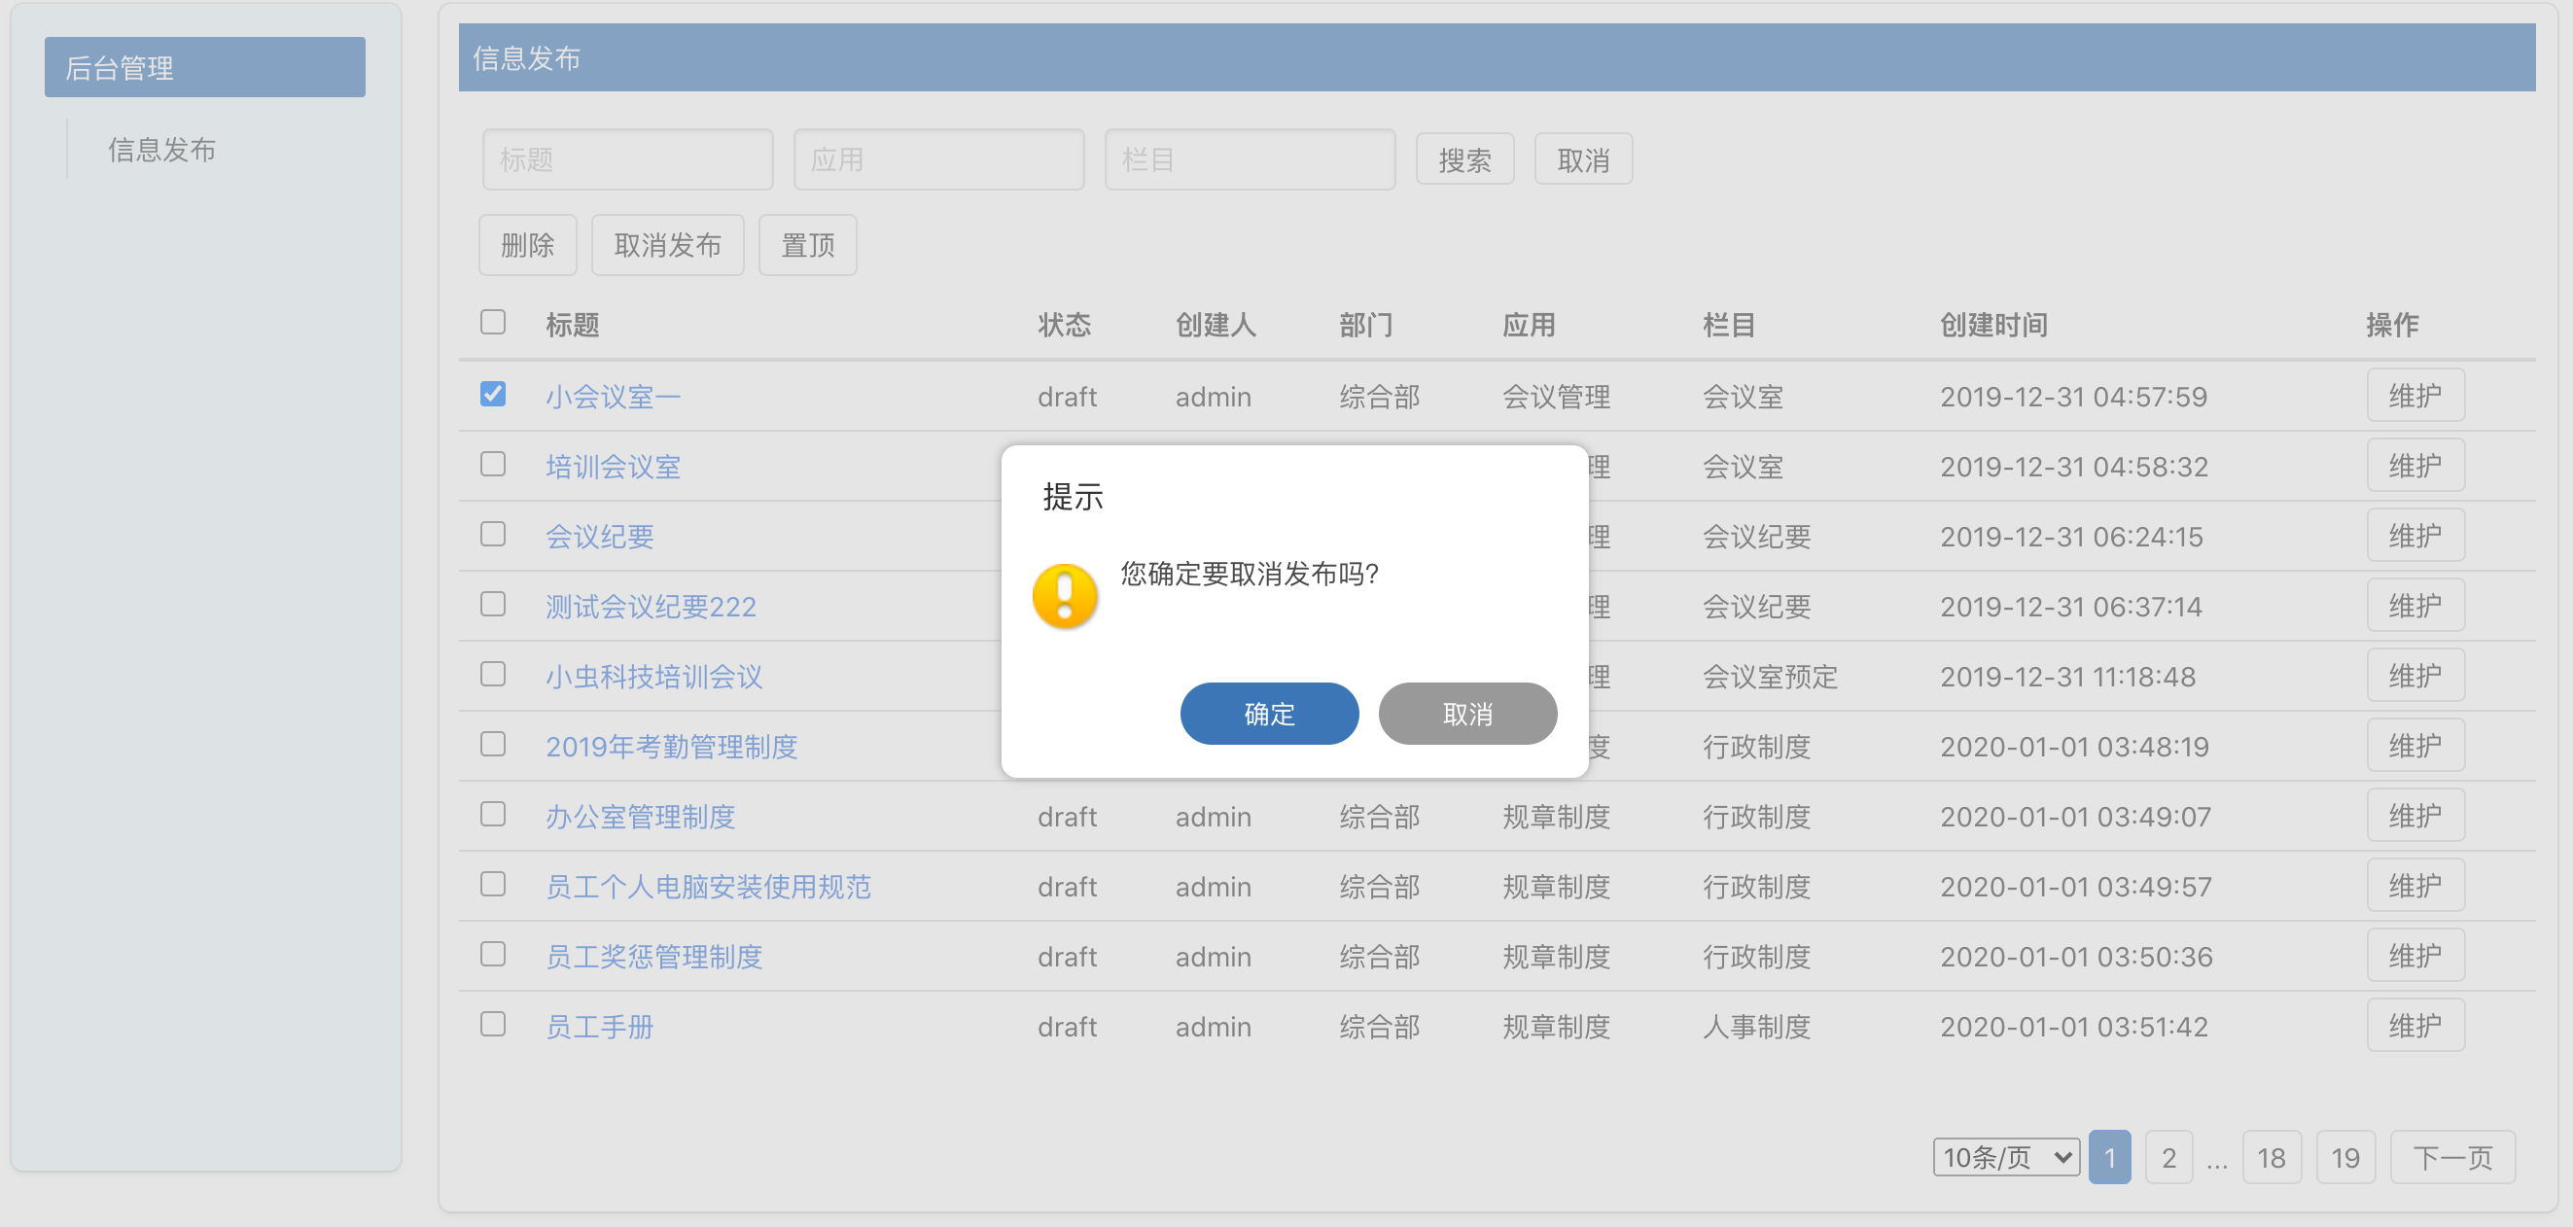Go to page 1 in pagination
Viewport: 2573px width, 1227px height.
[x=2109, y=1157]
